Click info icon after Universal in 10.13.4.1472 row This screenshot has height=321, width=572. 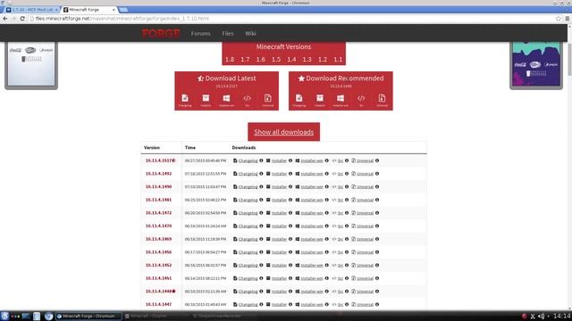[x=377, y=213]
